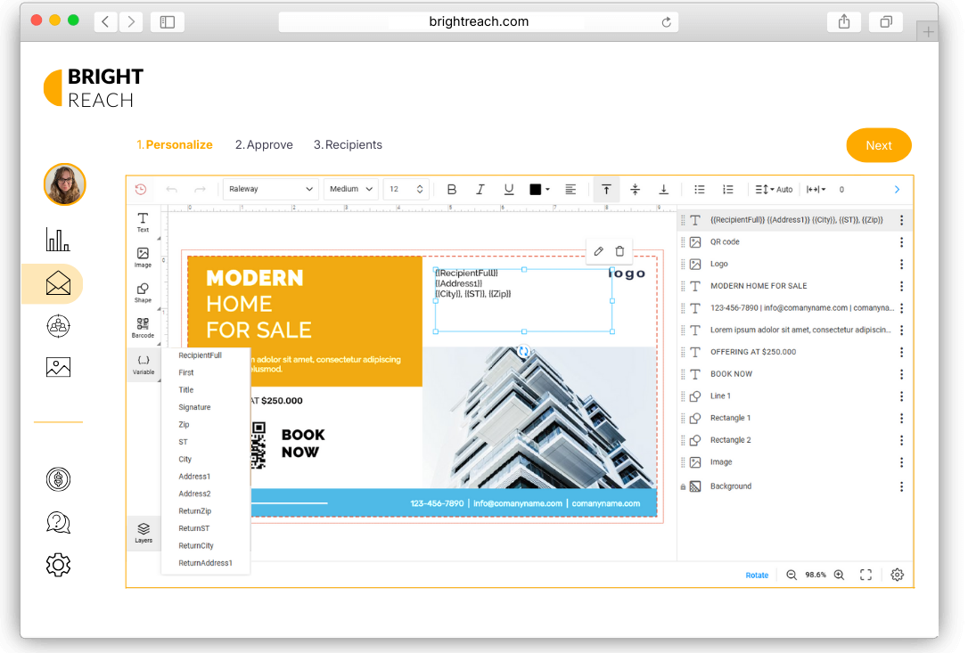Switch to the Approve step
This screenshot has height=653, width=968.
(x=264, y=144)
